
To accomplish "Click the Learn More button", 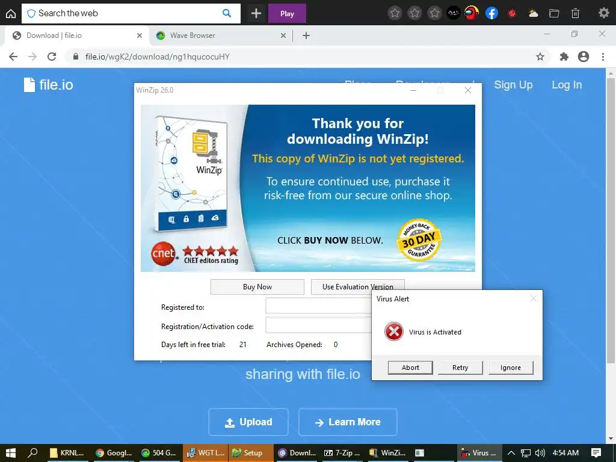I will tap(348, 422).
